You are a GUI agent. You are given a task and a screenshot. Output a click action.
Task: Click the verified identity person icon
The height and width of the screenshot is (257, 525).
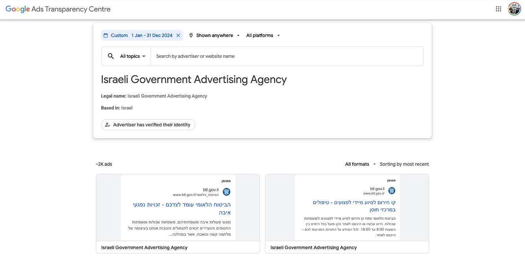click(107, 125)
